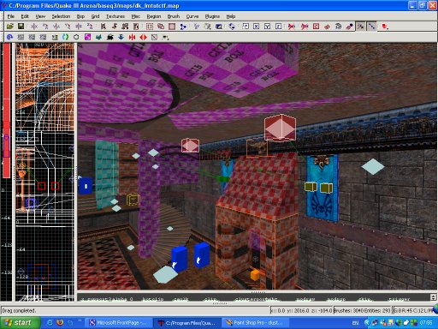Click the taskbar clock showing 07:55

pyautogui.click(x=426, y=323)
